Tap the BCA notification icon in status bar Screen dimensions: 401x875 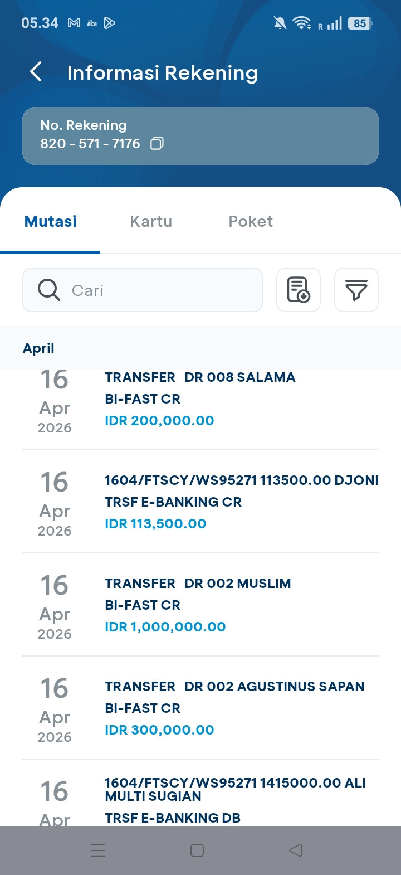point(92,23)
